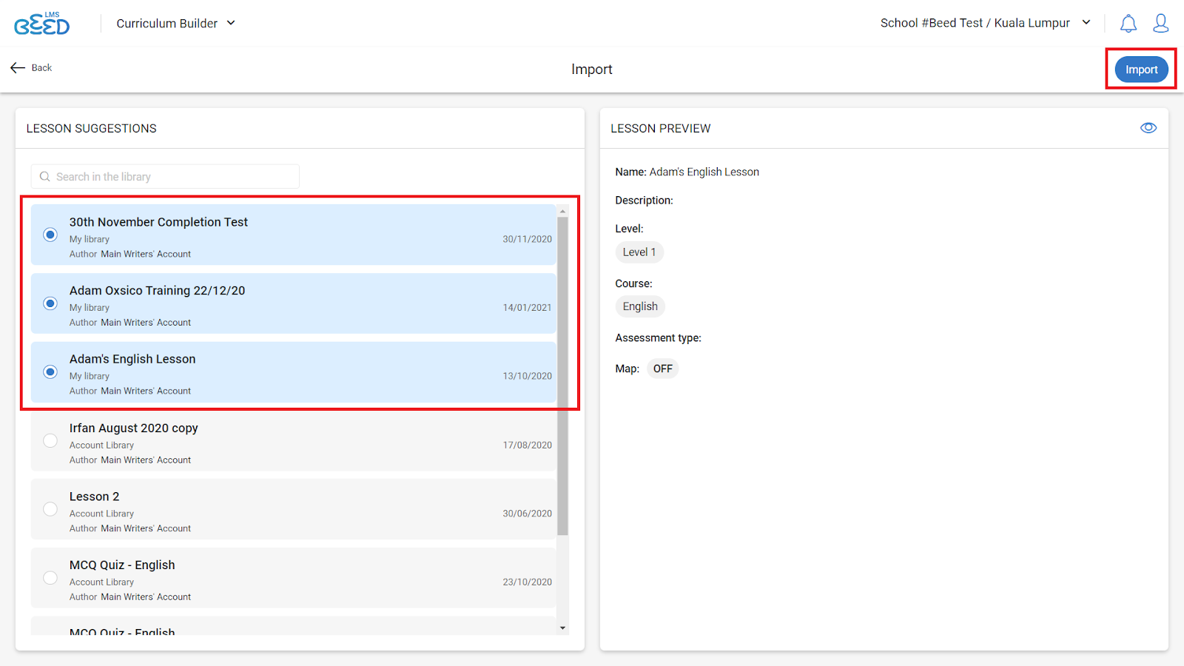
Task: Click the date 17/08/2020
Action: (527, 445)
